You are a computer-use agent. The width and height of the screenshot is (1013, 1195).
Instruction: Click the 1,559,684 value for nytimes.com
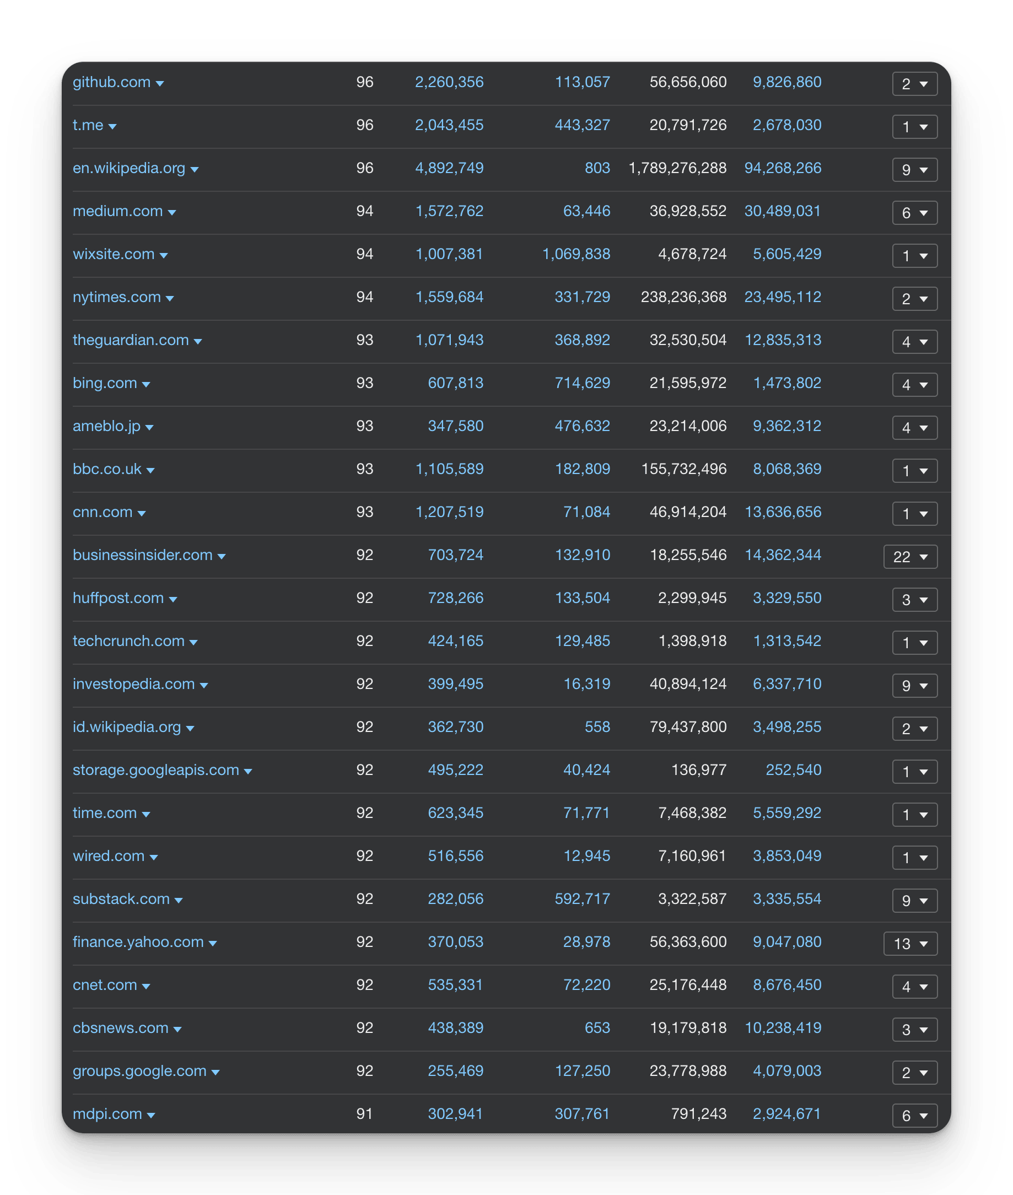449,297
